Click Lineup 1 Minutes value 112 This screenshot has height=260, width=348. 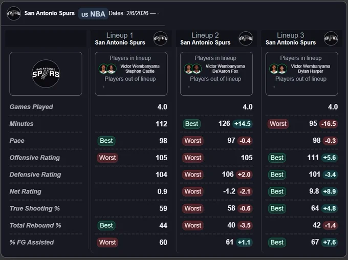click(161, 124)
